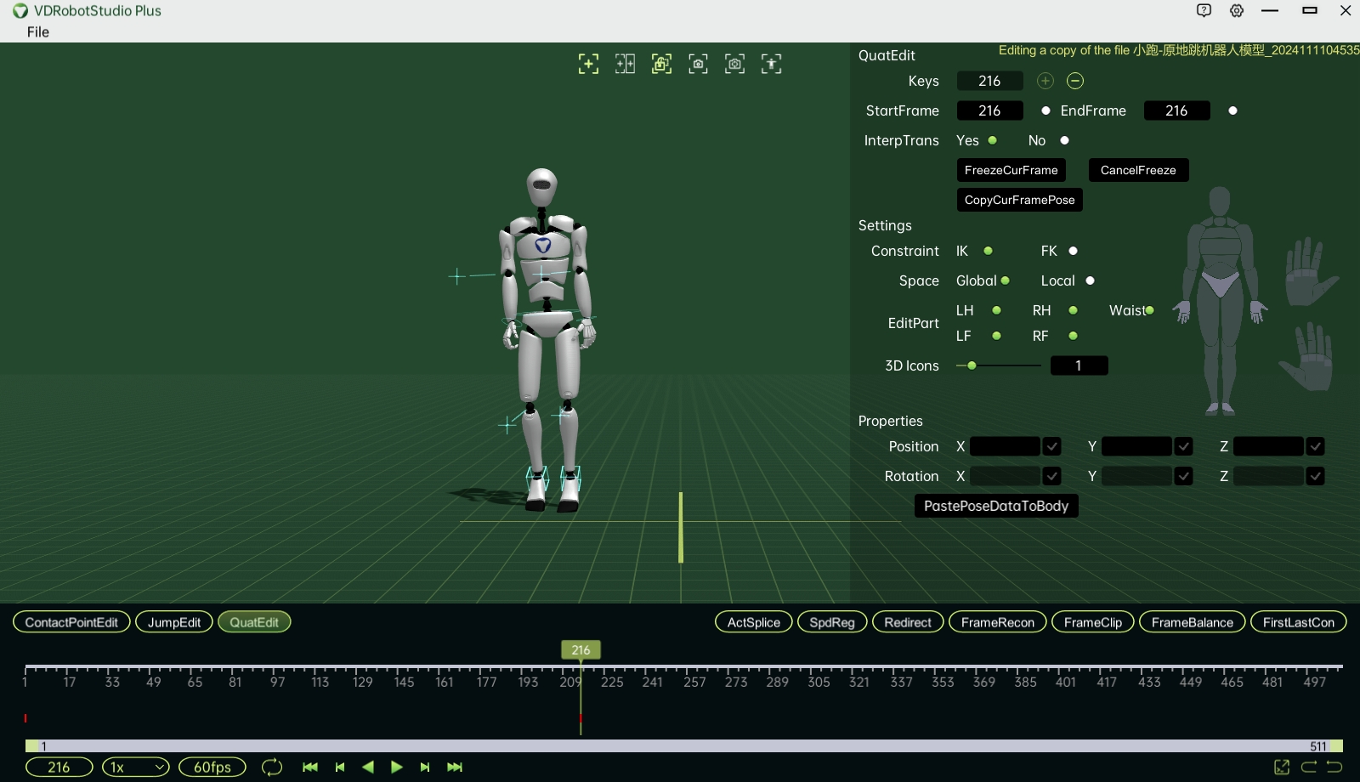Toggle the loop playback icon
Screen dimensions: 1360x782
point(272,768)
